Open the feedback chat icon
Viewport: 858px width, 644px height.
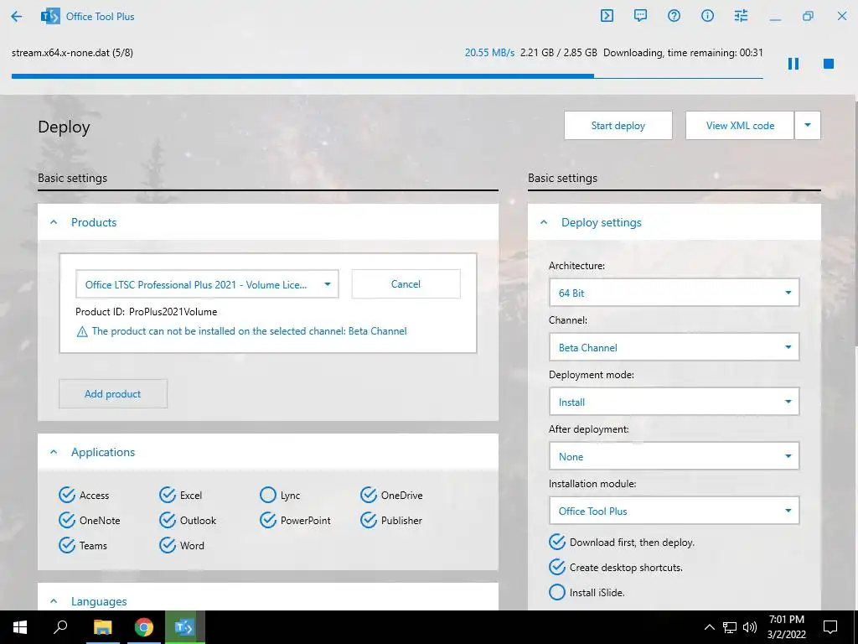pyautogui.click(x=640, y=16)
